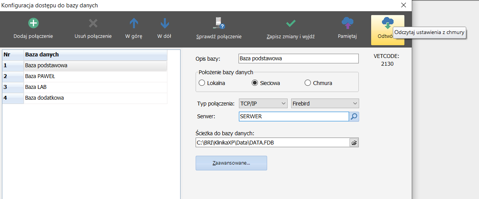This screenshot has width=479, height=199.
Task: Select Sieciowa radio button
Action: [255, 83]
